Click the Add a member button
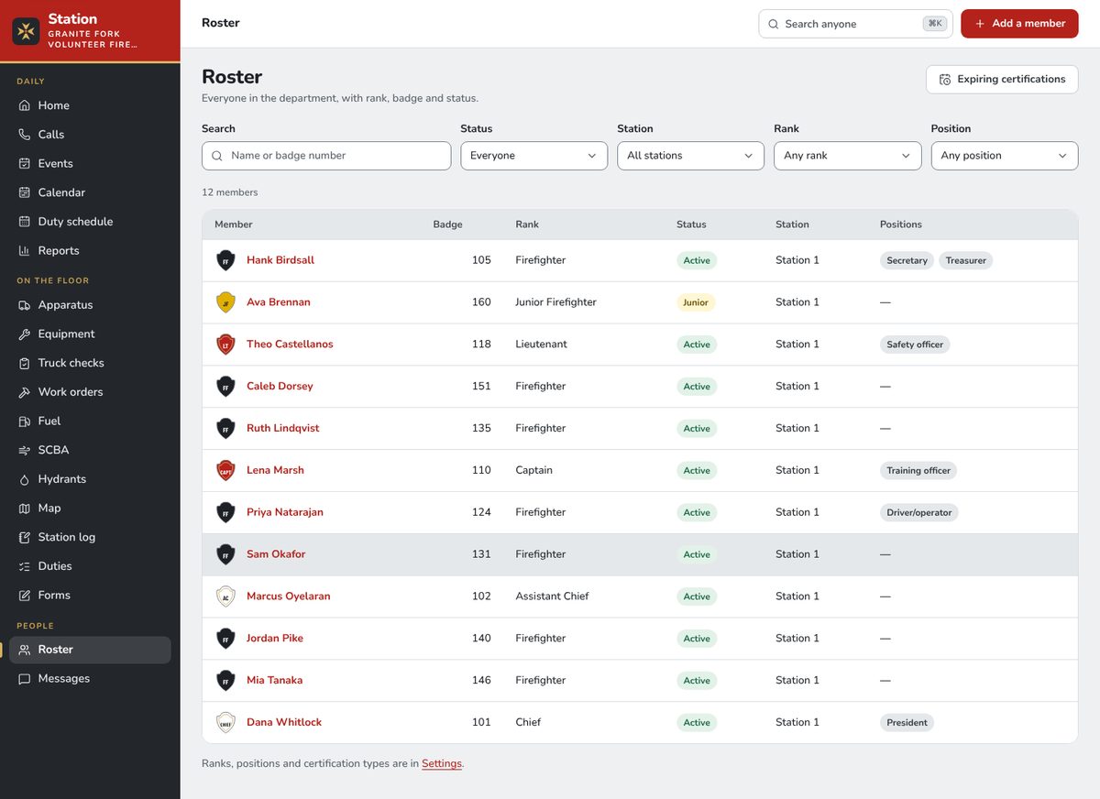The image size is (1100, 799). (x=1019, y=24)
